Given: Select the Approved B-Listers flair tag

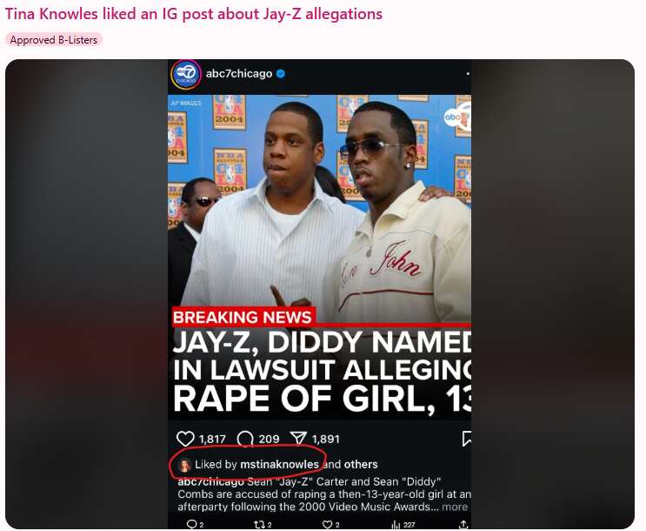Looking at the screenshot, I should (x=54, y=40).
